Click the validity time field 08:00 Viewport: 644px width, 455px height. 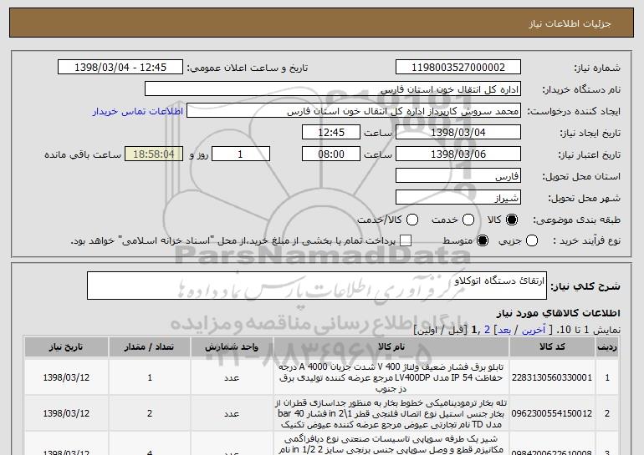point(331,154)
